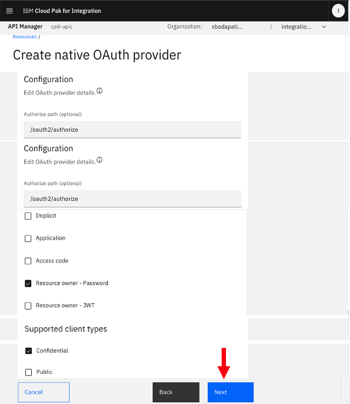Viewport: 350px width, 404px height.
Task: Focus the first Authorize path input field
Action: point(133,130)
